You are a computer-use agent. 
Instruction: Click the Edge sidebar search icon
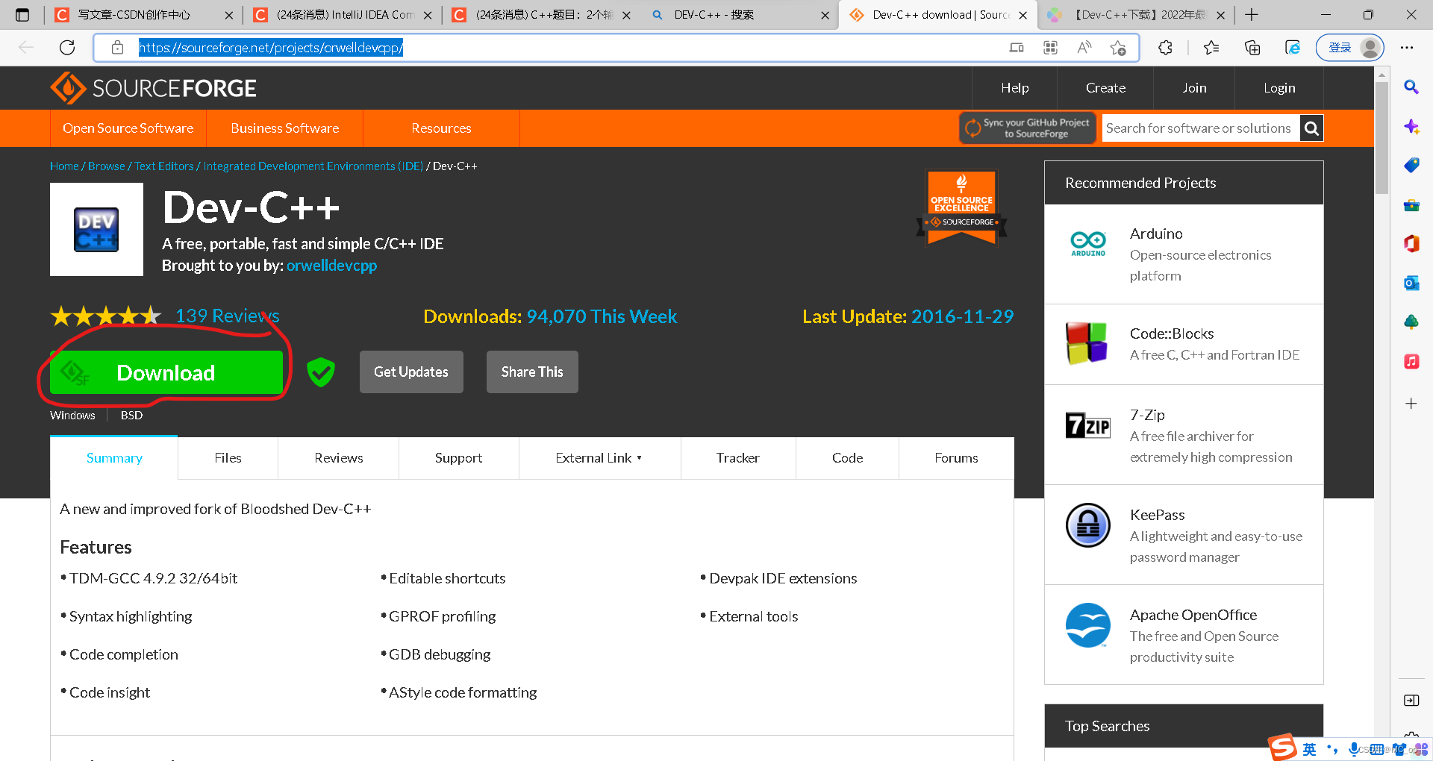[x=1411, y=87]
